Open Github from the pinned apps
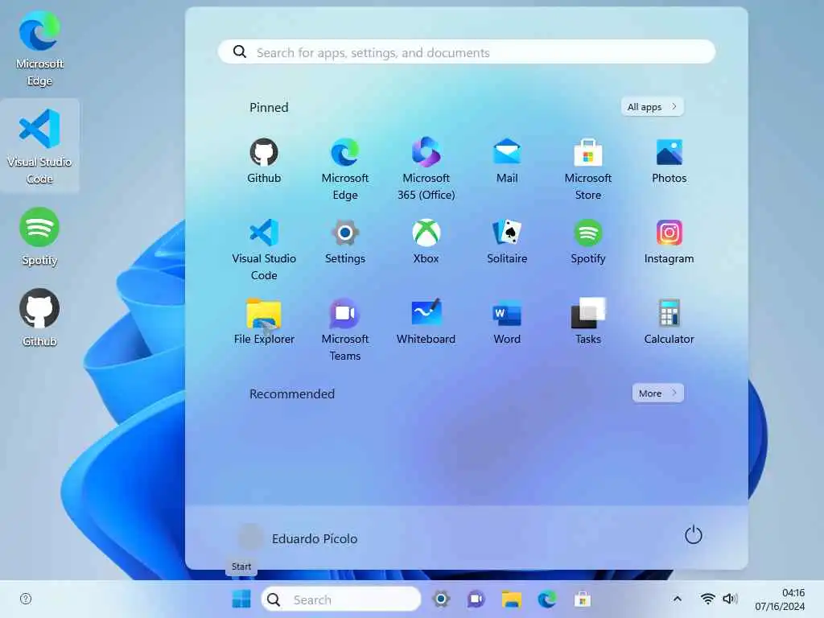The image size is (824, 618). tap(264, 161)
